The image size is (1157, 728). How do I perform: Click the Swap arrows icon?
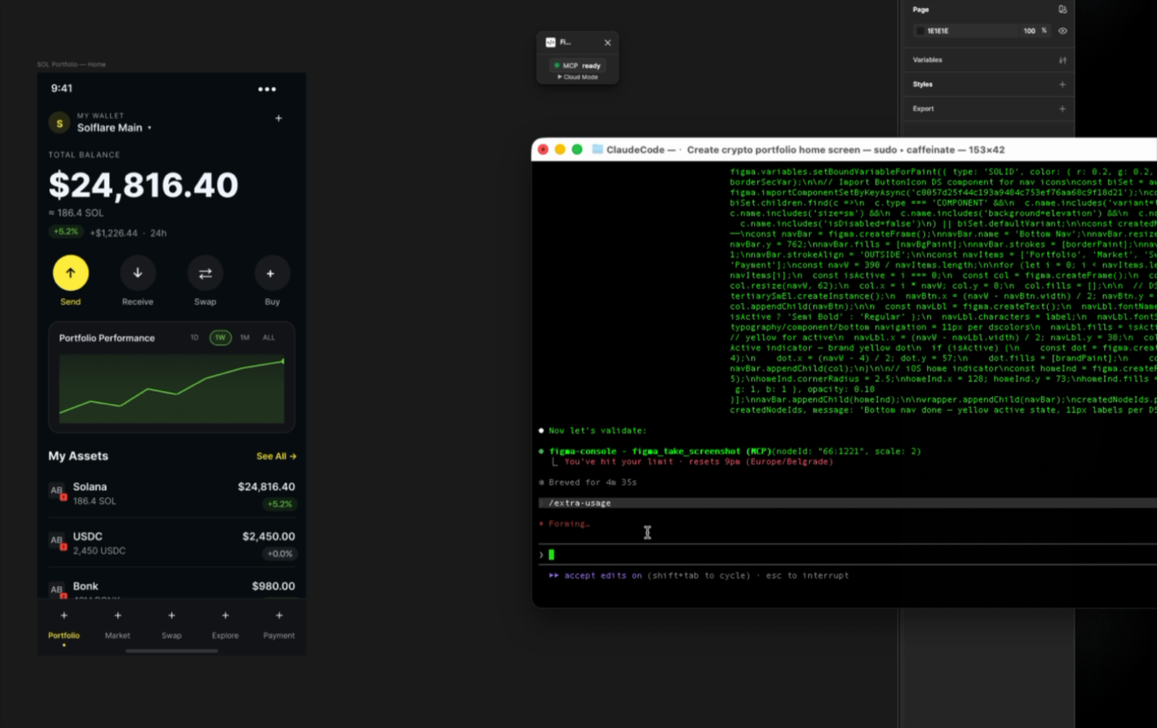pos(205,273)
